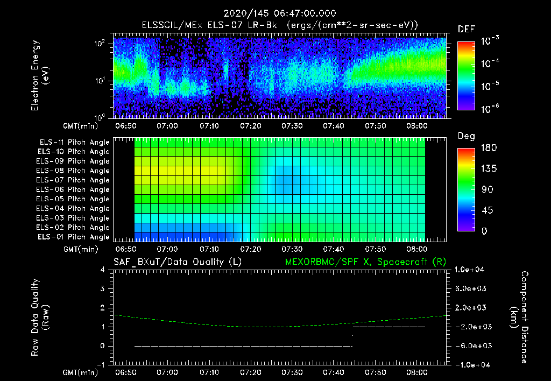
Task: Click the Electron Energy (eV) axis label
Action: click(x=40, y=75)
